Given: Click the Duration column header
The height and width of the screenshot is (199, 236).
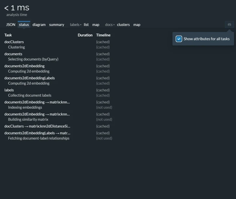Looking at the screenshot, I should pyautogui.click(x=85, y=35).
